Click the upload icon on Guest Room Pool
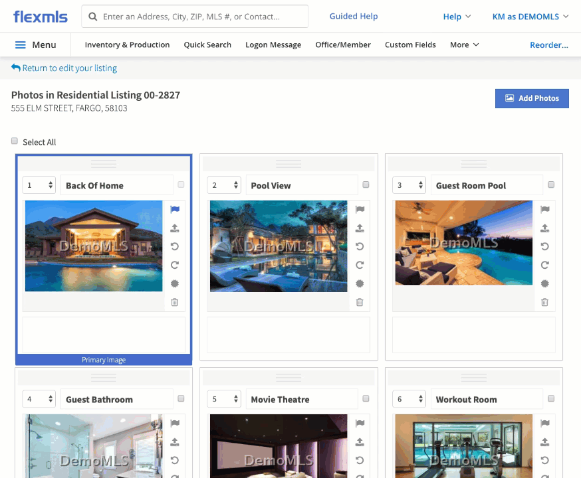The width and height of the screenshot is (581, 478). [x=544, y=228]
